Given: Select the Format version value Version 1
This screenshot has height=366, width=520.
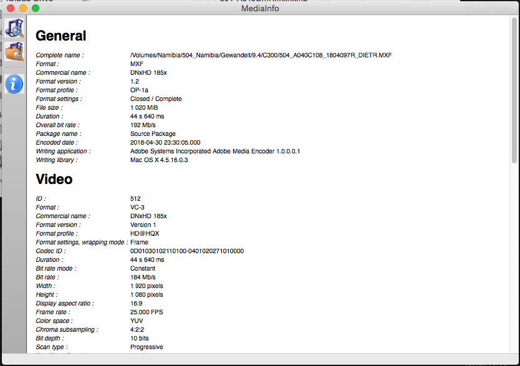Looking at the screenshot, I should (143, 224).
